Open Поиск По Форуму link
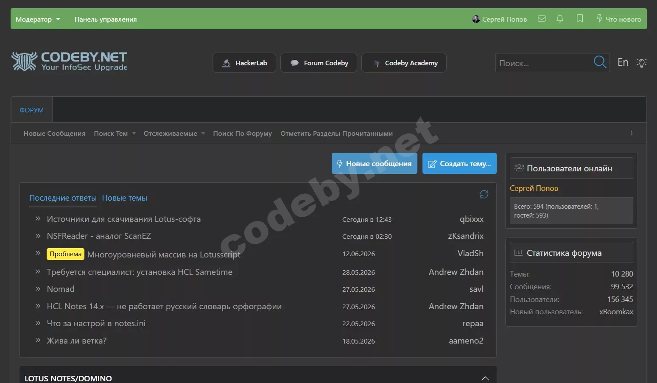The image size is (657, 383). pos(242,133)
